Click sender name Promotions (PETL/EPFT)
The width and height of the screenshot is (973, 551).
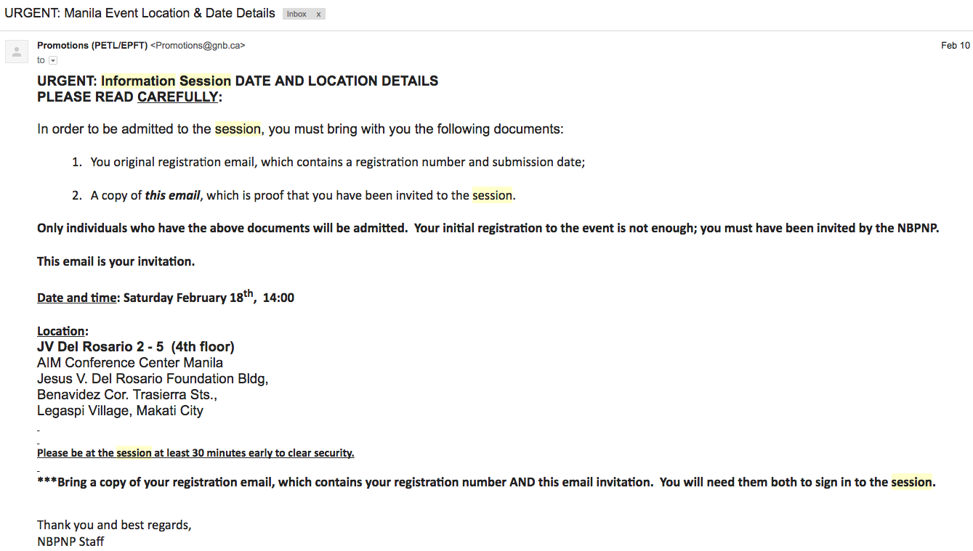(x=92, y=45)
